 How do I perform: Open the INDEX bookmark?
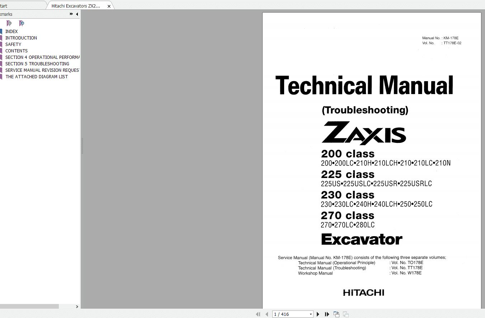click(x=11, y=32)
